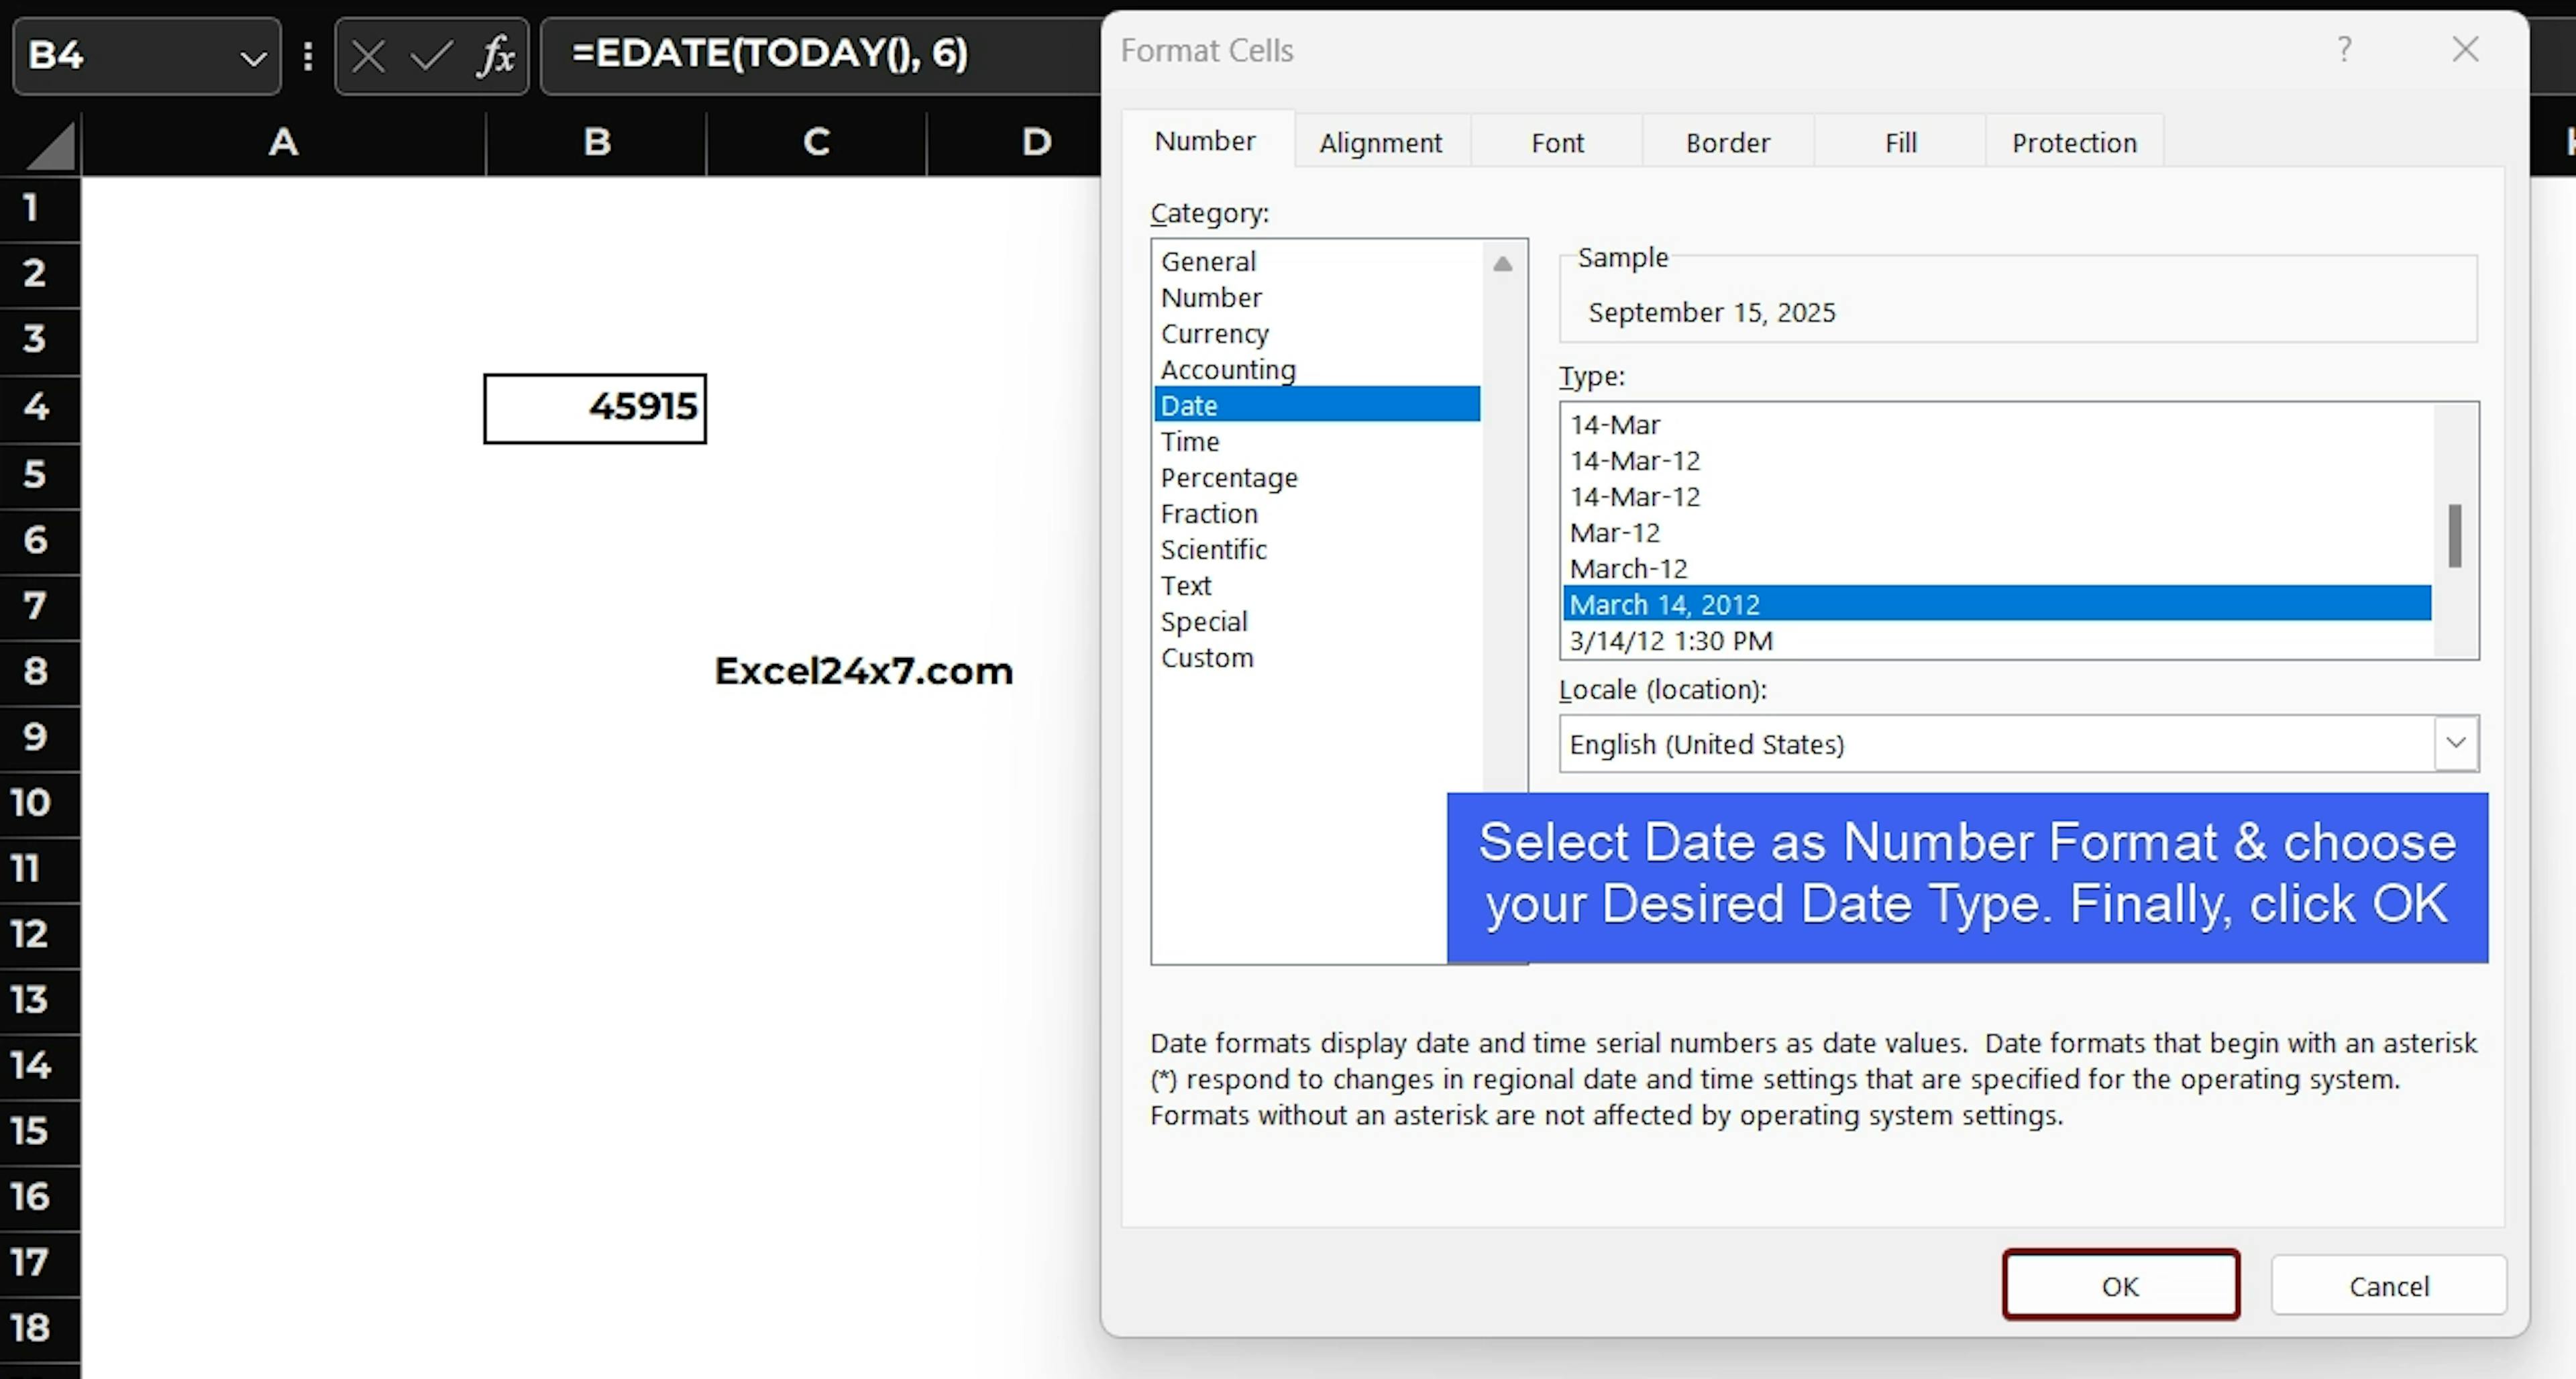Click the Cancel formula X icon

pos(368,56)
